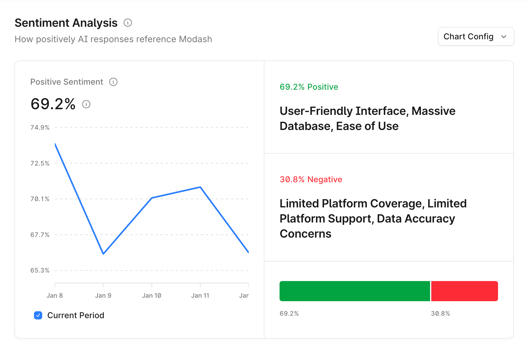
Task: Toggle Current Period by clicking its label
Action: [x=76, y=315]
